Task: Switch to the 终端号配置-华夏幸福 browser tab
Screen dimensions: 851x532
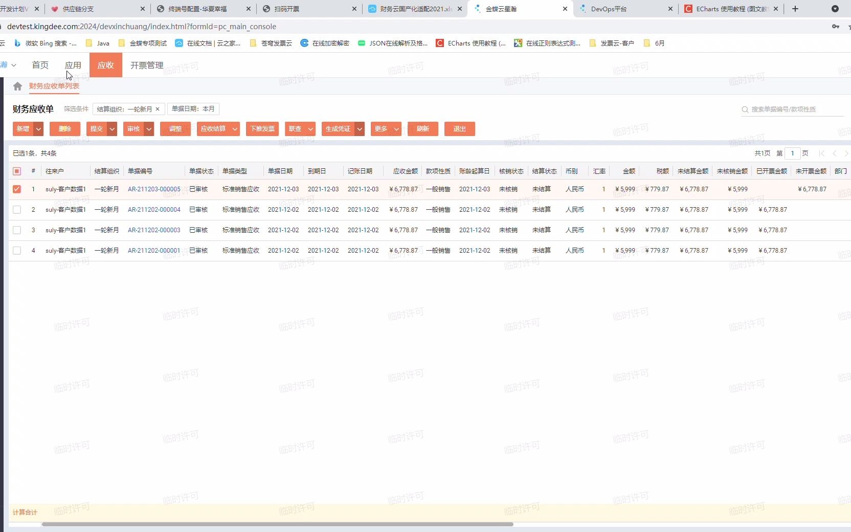Action: click(x=204, y=9)
